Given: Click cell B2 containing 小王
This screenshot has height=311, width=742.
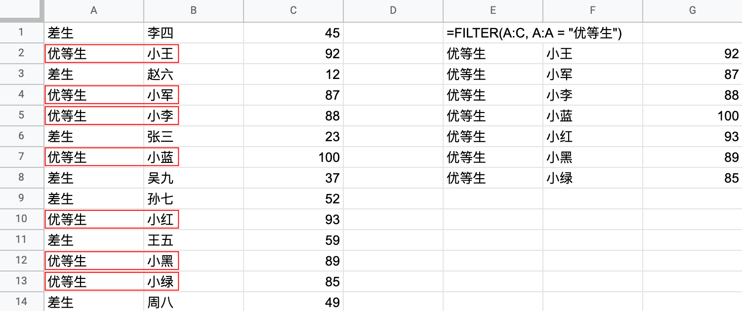Looking at the screenshot, I should pos(194,54).
